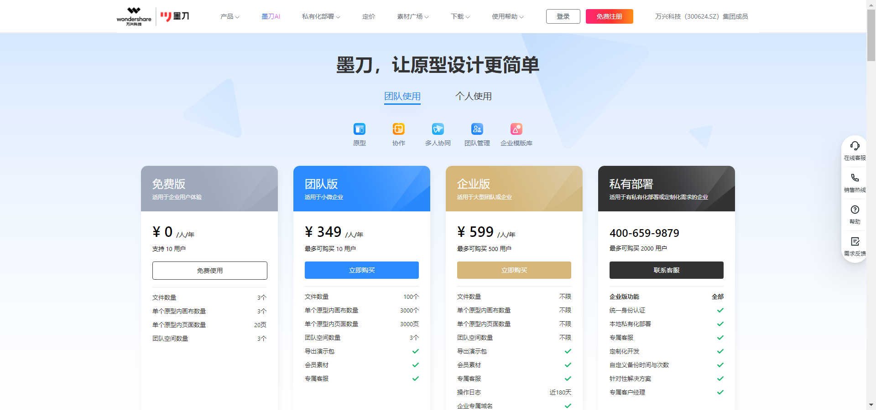Click 立即购买 for 团队版
Image resolution: width=876 pixels, height=410 pixels.
[x=362, y=270]
